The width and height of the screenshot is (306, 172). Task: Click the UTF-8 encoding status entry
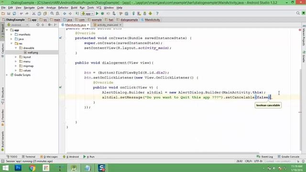tap(258, 161)
